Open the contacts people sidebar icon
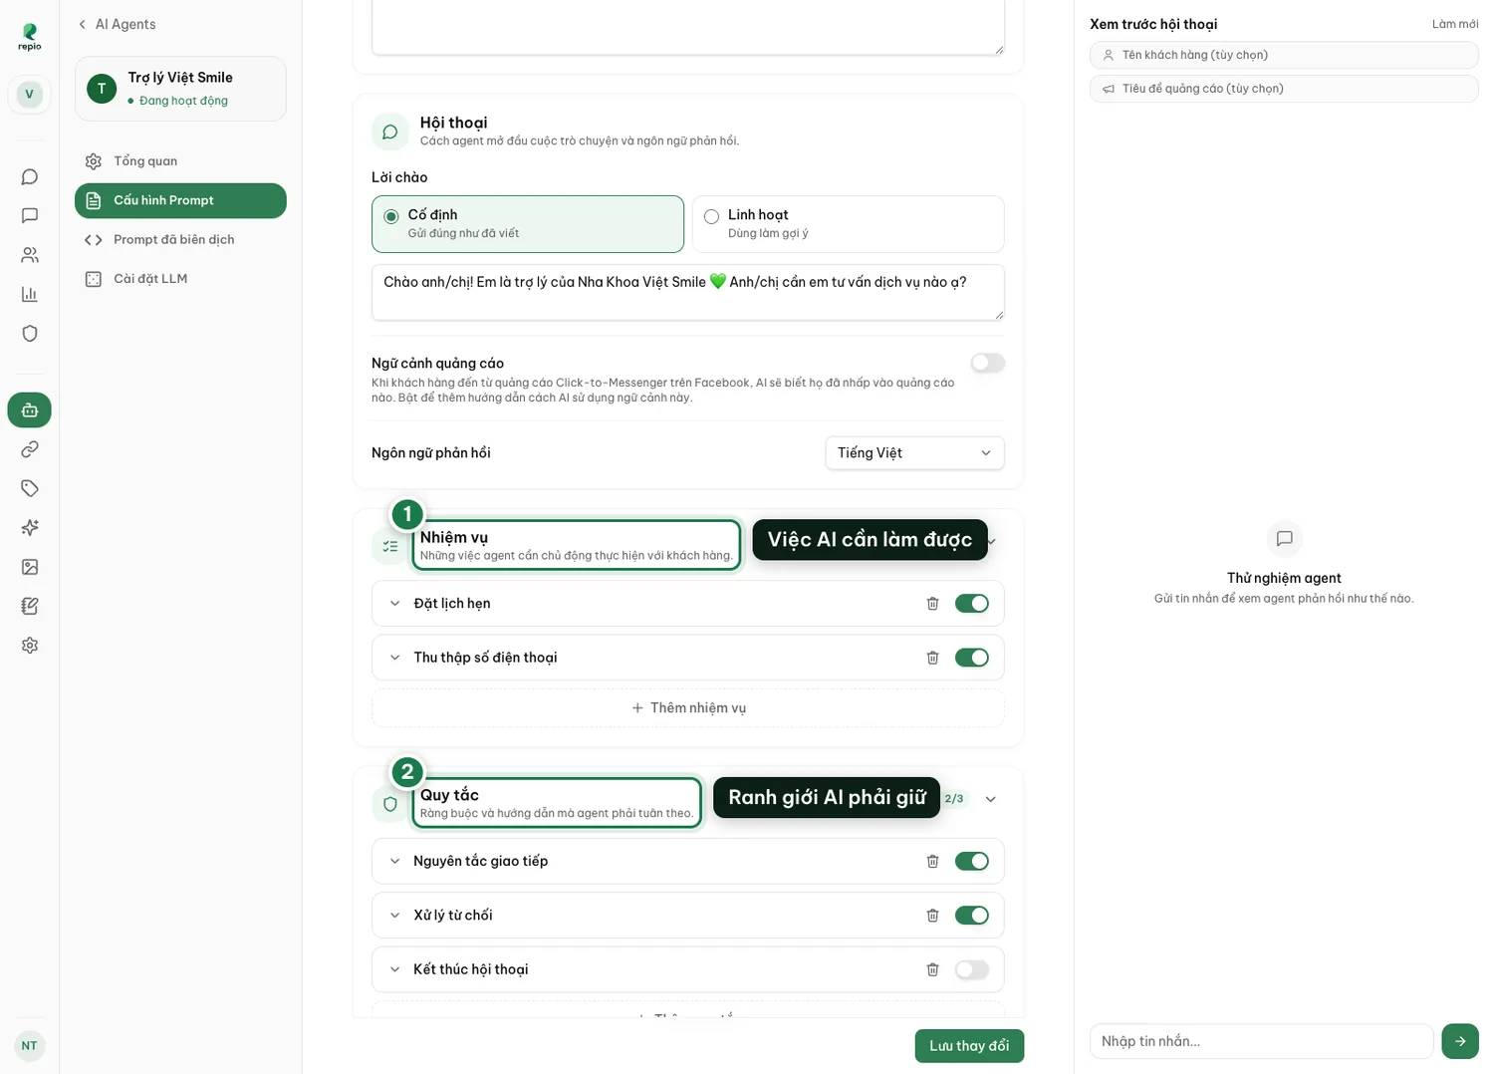1494x1074 pixels. (30, 255)
